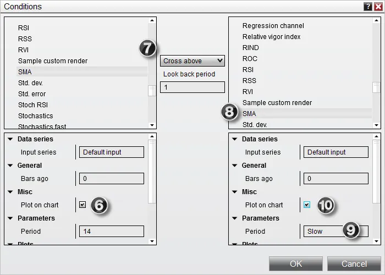Viewport: 385px width, 275px height.
Task: Select ROC in right indicator list
Action: (x=250, y=59)
